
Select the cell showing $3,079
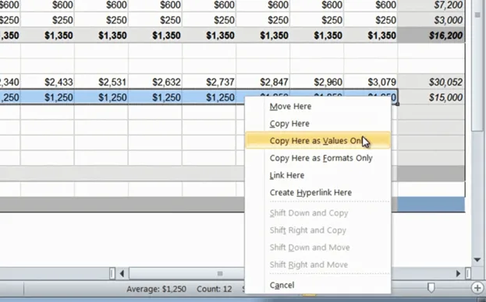[x=371, y=82]
